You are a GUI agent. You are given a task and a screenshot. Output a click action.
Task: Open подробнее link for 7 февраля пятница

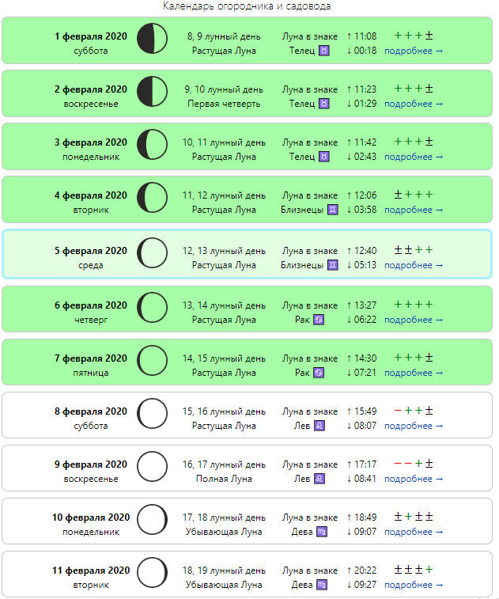pyautogui.click(x=414, y=373)
